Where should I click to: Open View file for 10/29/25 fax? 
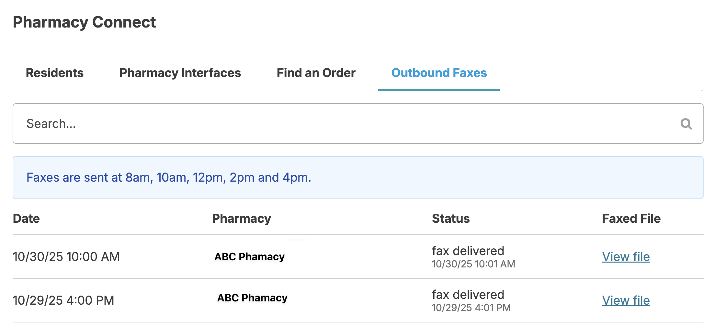[626, 300]
